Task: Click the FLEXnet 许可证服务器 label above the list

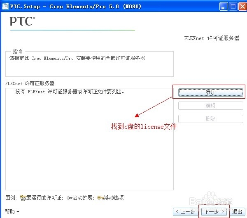Action: 30,83
